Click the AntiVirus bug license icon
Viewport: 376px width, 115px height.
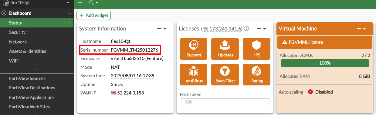[194, 75]
